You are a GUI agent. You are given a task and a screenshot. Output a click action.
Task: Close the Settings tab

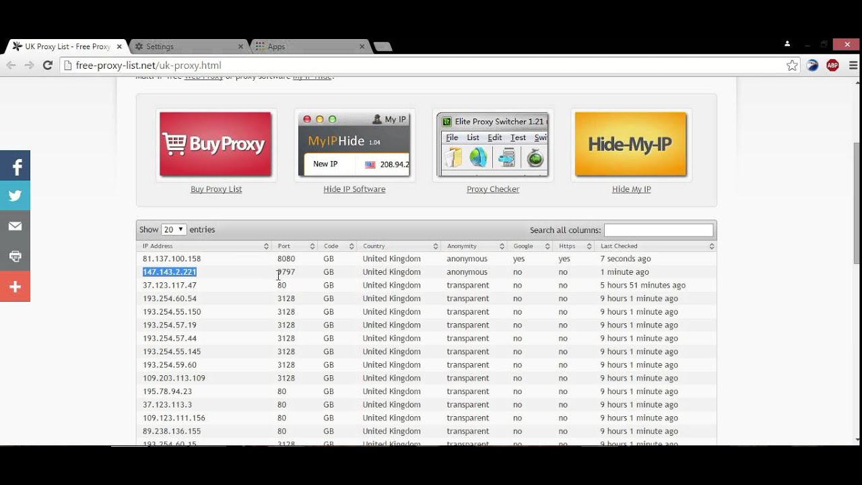tap(241, 46)
